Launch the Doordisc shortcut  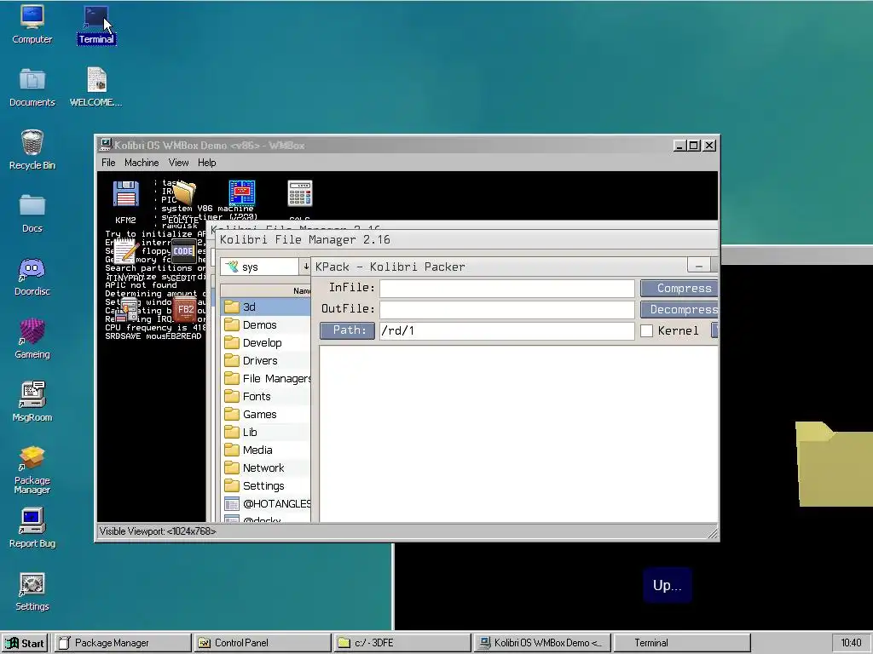[32, 277]
